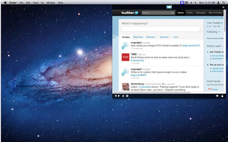This screenshot has height=142, width=228.
Task: Open settings via the gear icon
Action: point(127,96)
